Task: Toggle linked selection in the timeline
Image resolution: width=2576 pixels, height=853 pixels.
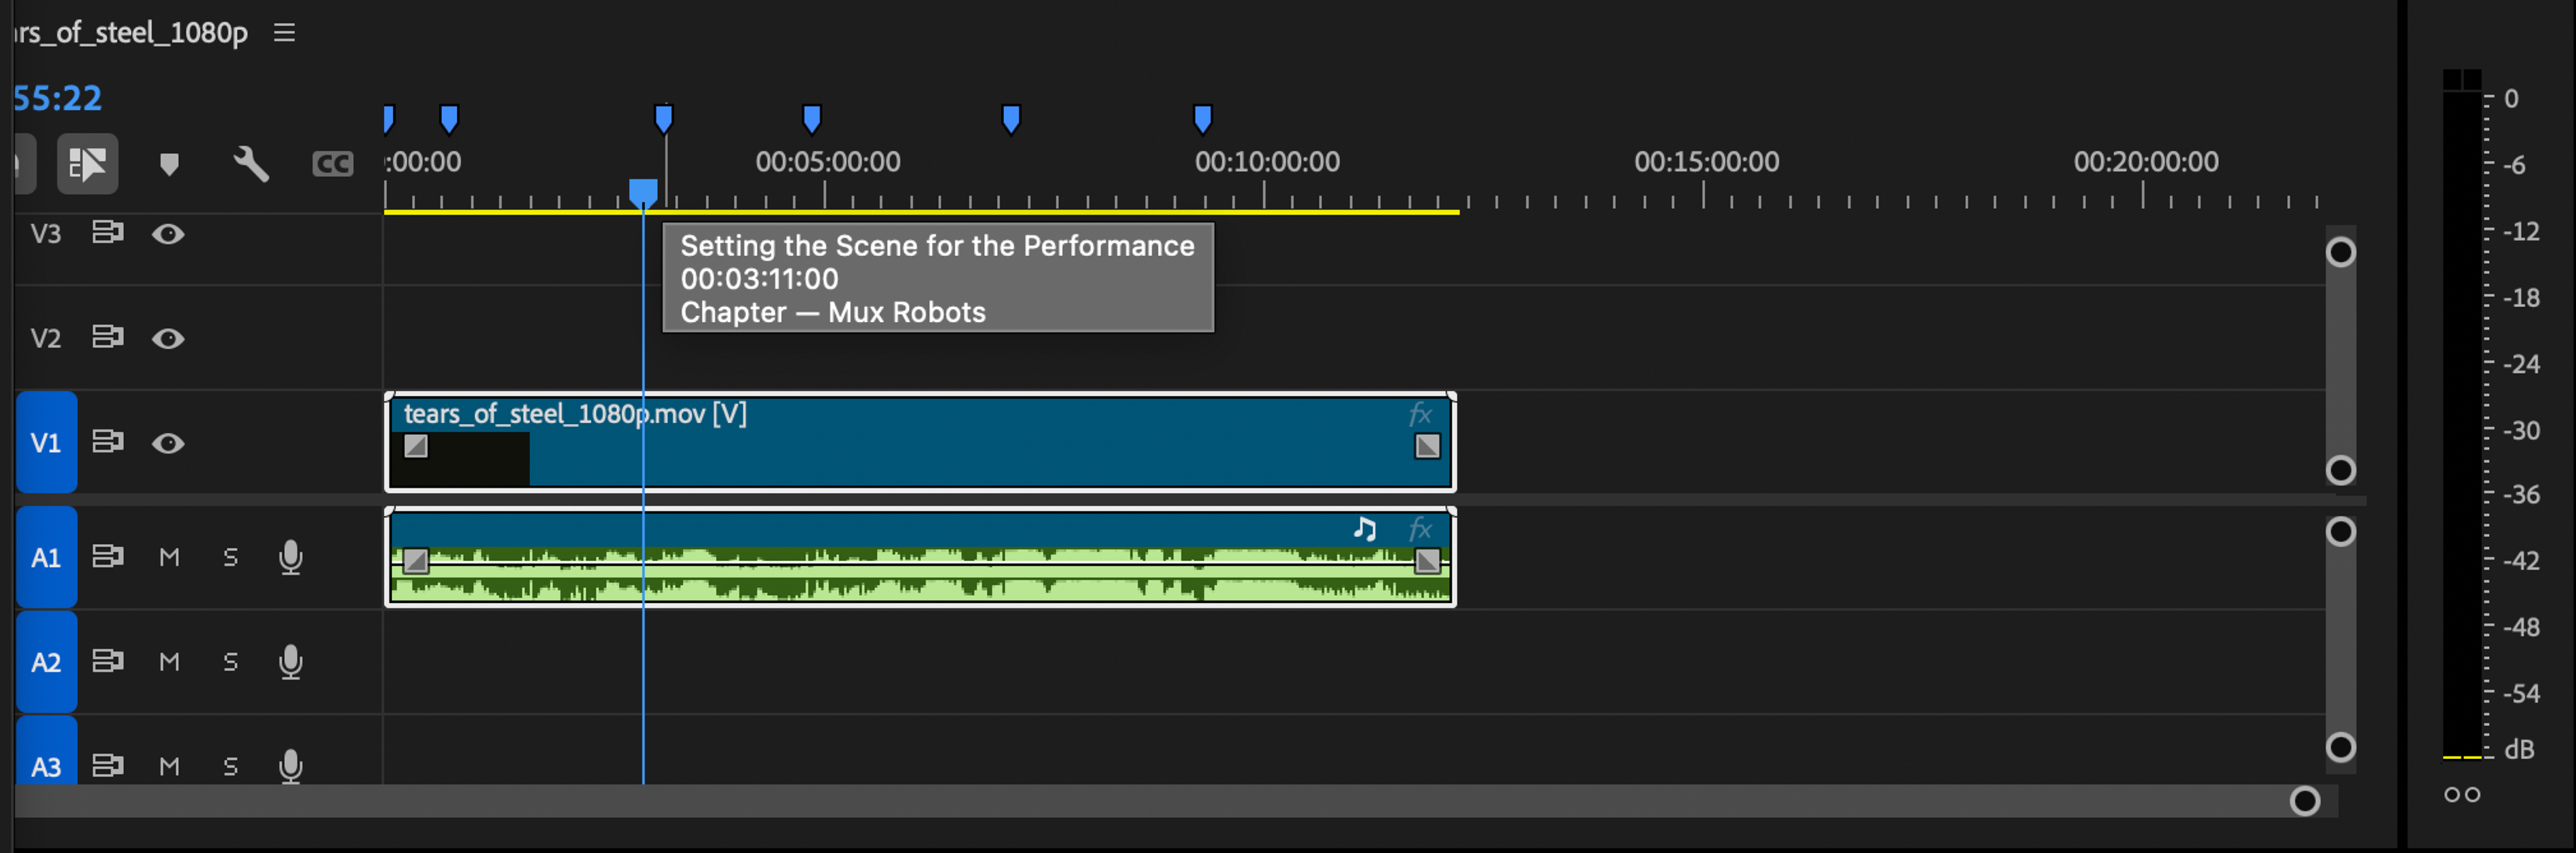Action: [x=87, y=163]
